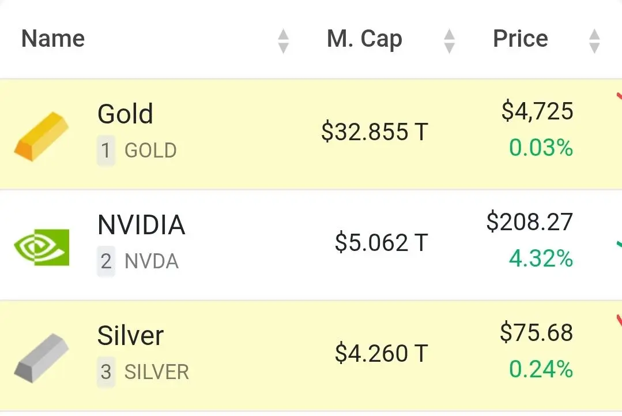Viewport: 622px width, 416px height.
Task: Click the NVIDIA logo icon
Action: (x=42, y=247)
